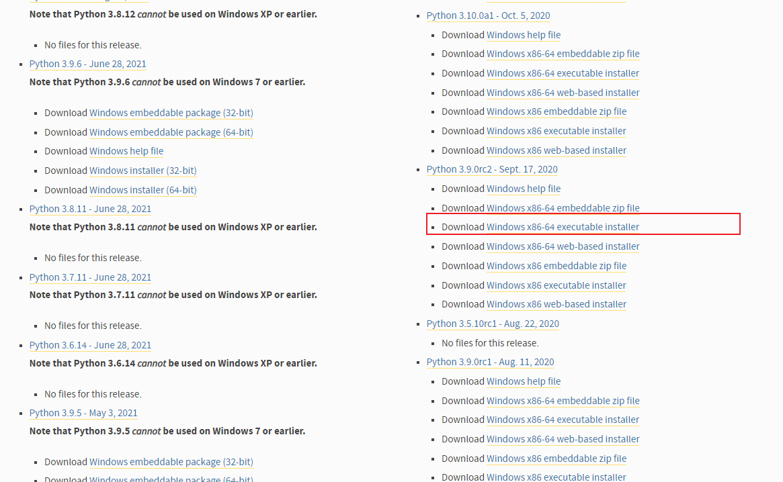This screenshot has width=783, height=482.
Task: Download Windows x86-64 embeddable zip file for Python 3.9.0rc2
Action: point(563,208)
